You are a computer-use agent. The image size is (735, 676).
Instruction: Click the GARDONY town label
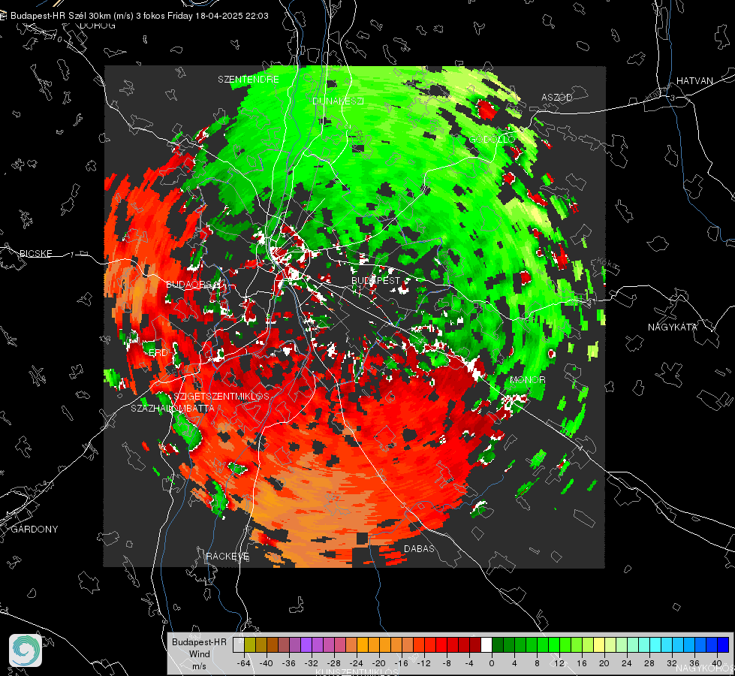(x=35, y=530)
